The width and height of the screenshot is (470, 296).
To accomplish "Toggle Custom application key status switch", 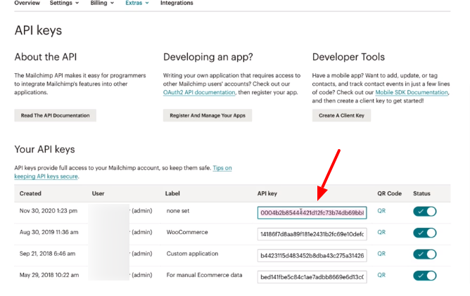I will coord(425,255).
